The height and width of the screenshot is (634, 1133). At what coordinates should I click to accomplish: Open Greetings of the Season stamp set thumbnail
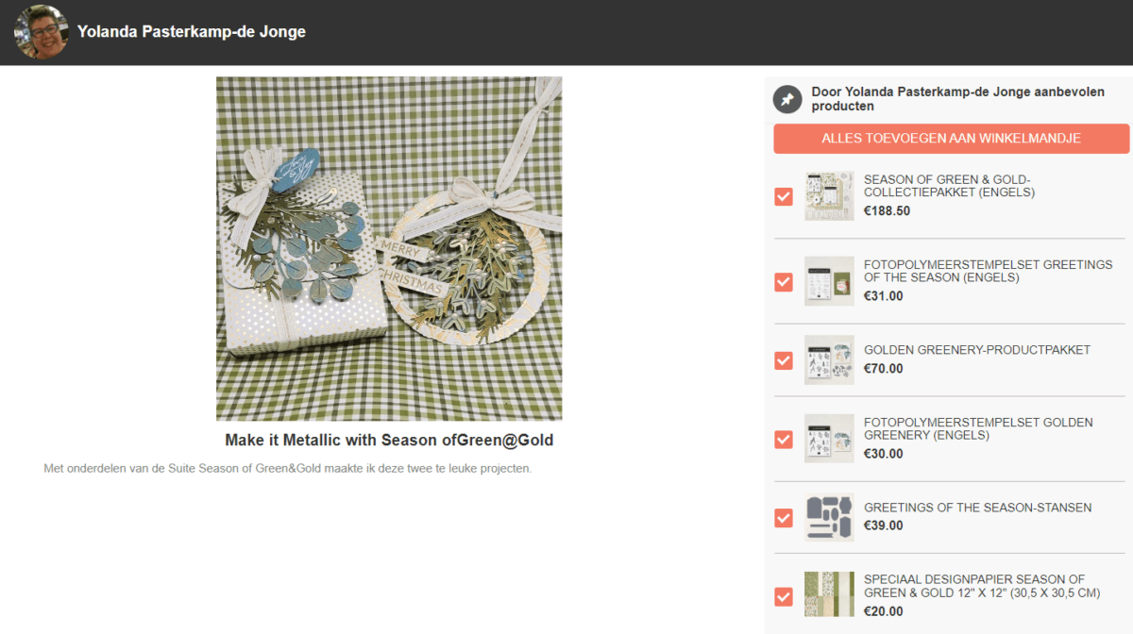coord(829,281)
